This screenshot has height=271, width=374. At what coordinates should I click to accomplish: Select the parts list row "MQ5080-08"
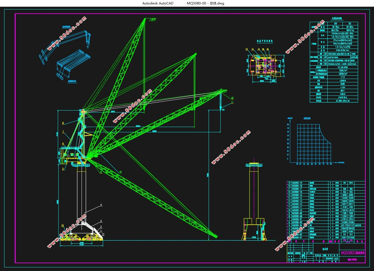326,216
